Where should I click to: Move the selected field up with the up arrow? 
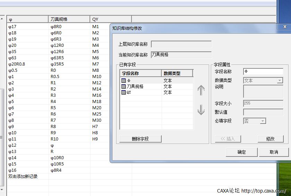pyautogui.click(x=201, y=91)
